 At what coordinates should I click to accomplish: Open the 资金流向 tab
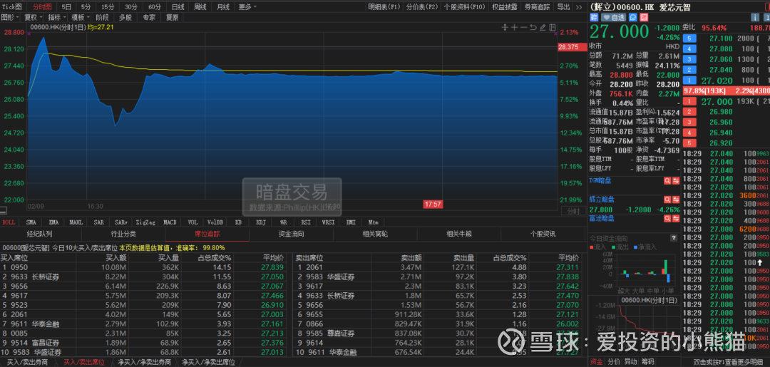coord(291,234)
